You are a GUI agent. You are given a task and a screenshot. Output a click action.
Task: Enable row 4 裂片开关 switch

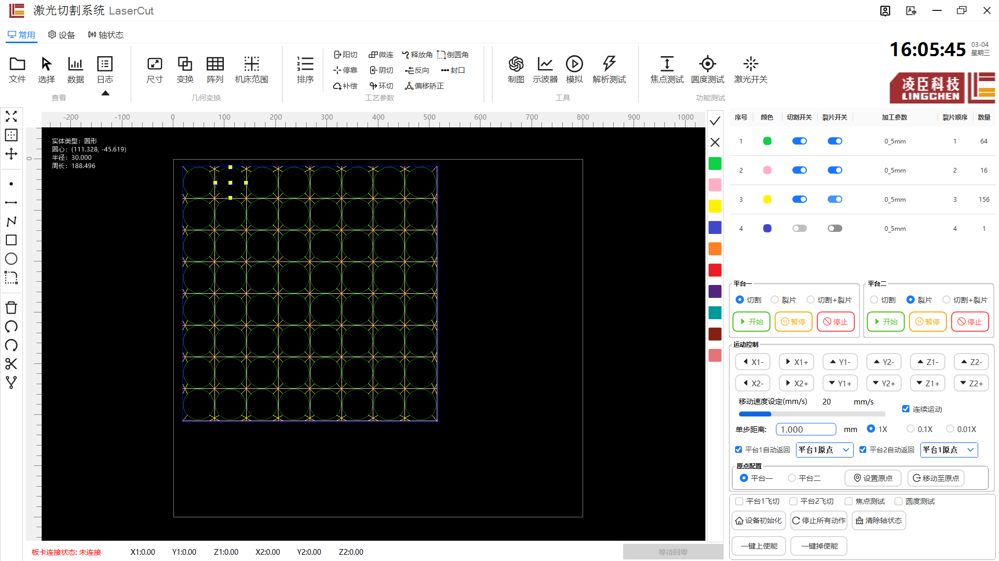[834, 228]
